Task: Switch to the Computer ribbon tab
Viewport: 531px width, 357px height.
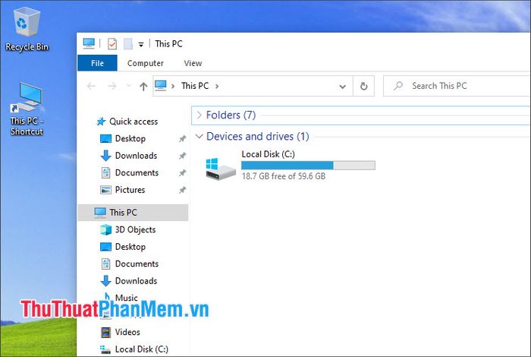Action: (x=146, y=63)
